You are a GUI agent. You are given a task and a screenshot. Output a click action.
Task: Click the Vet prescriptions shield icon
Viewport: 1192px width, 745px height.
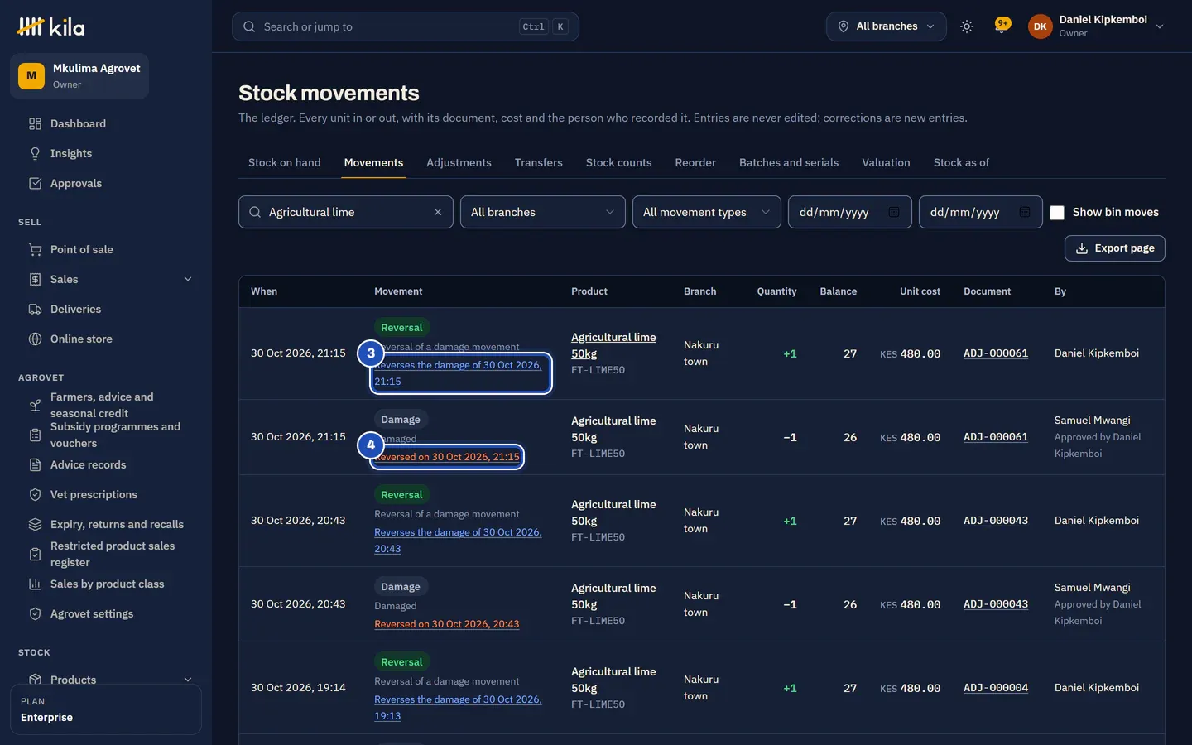coord(35,494)
